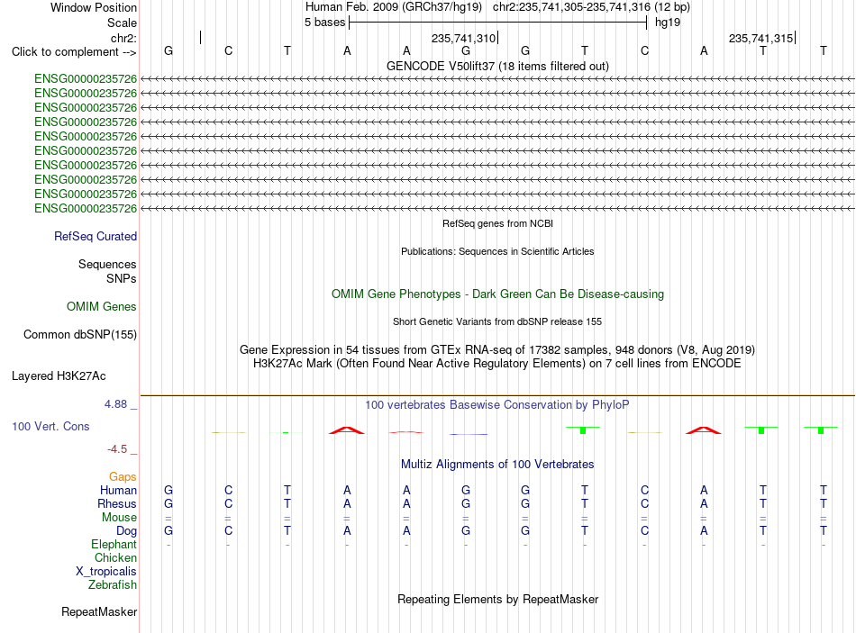856x633 pixels.
Task: Select the Chicken alignment row label
Action: pos(115,557)
